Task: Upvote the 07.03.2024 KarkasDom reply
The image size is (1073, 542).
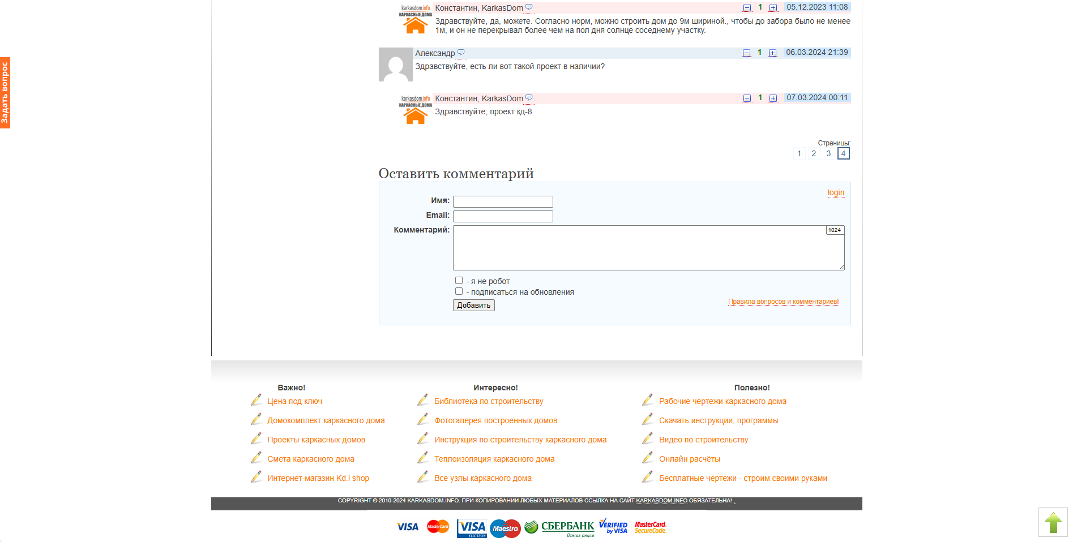Action: pos(773,98)
